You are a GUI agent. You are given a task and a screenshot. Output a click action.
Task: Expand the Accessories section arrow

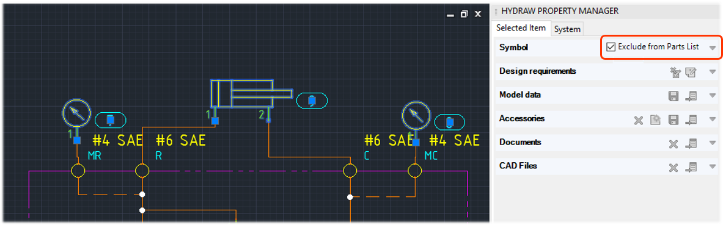pos(713,120)
